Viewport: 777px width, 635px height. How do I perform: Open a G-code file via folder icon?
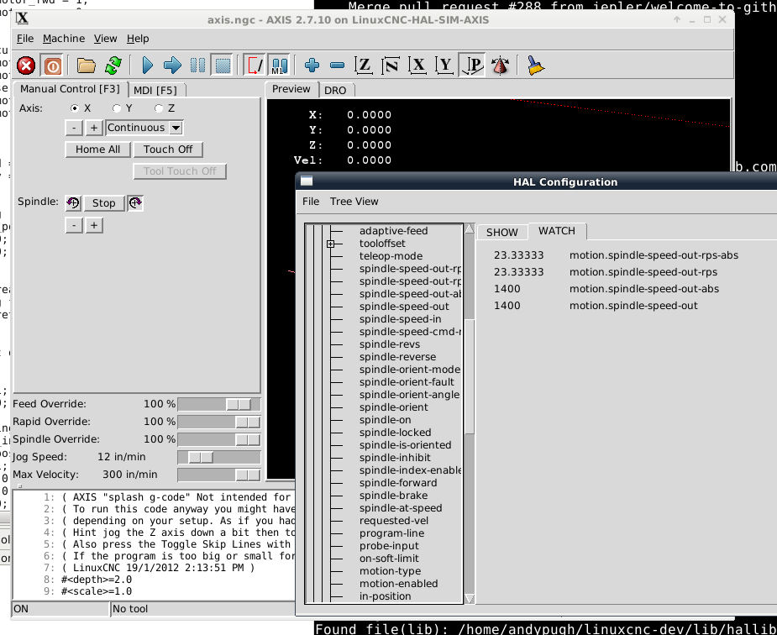(87, 66)
